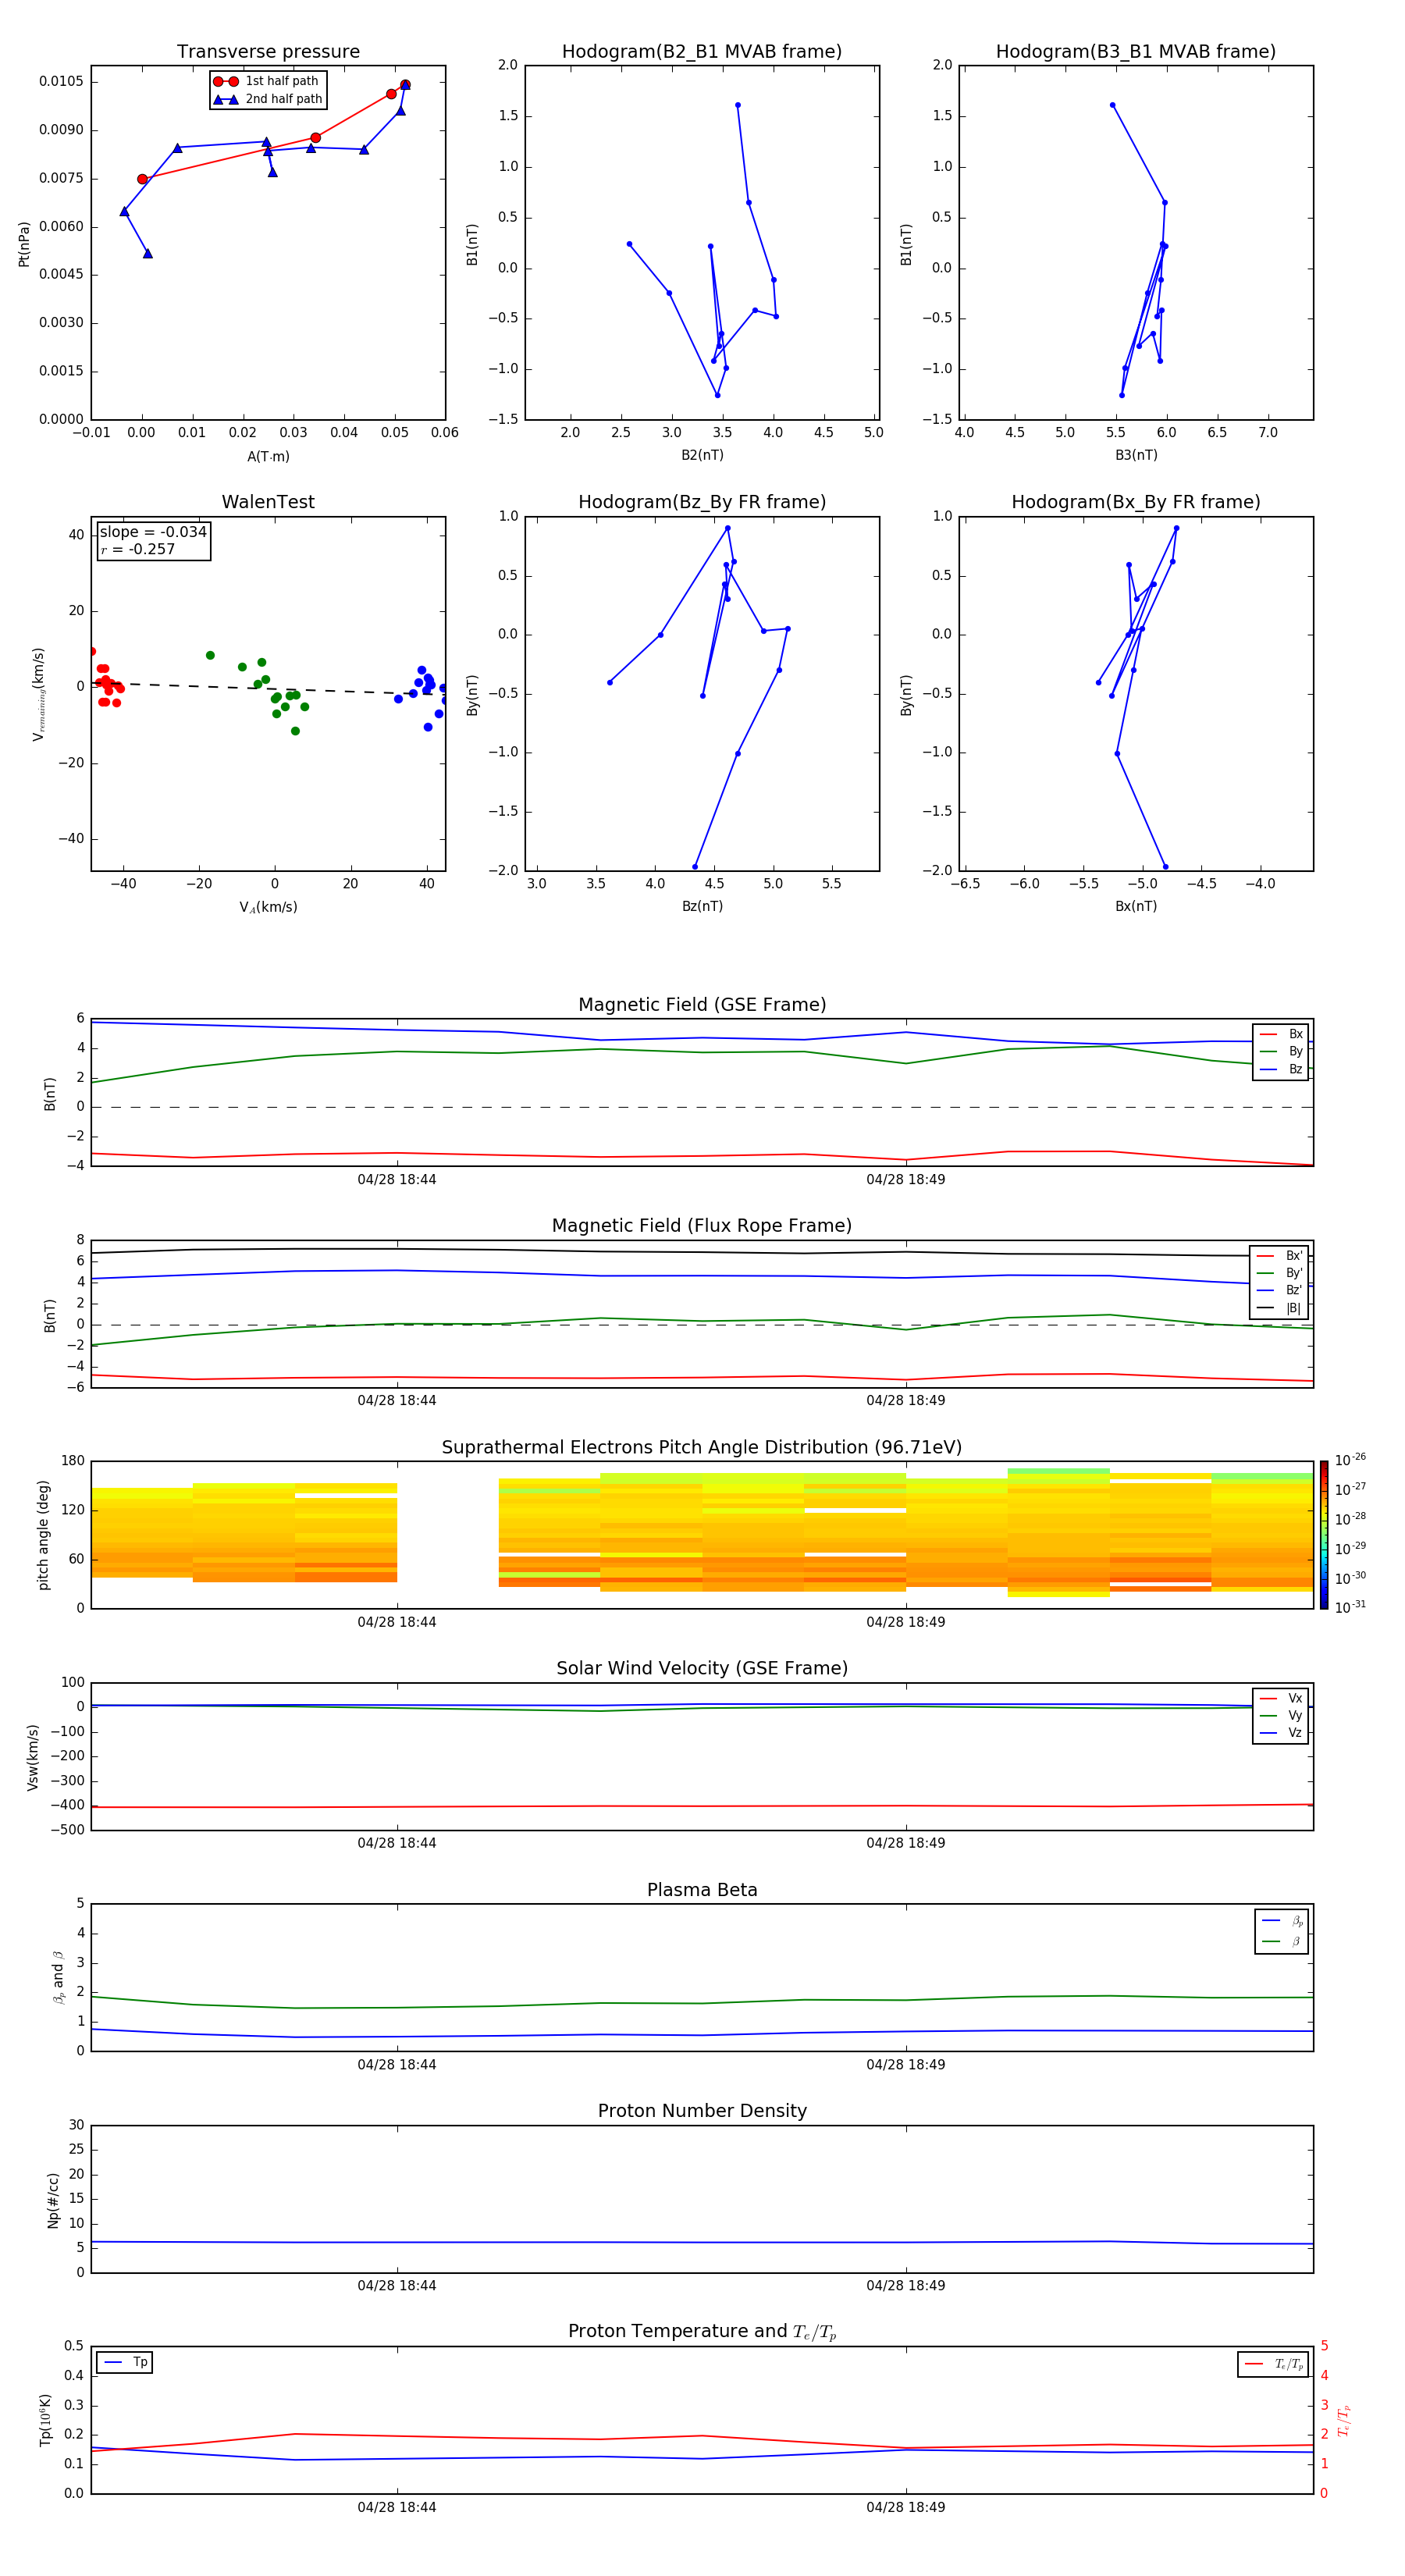This screenshot has width=1405, height=2576.
Task: Click the 'Transverse pressure' plot title
Action: pos(268,52)
